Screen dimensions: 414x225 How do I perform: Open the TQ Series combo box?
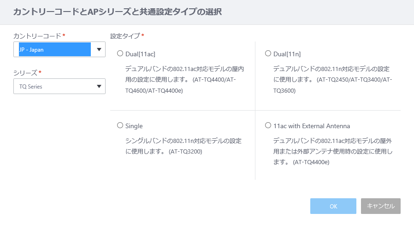coord(59,86)
